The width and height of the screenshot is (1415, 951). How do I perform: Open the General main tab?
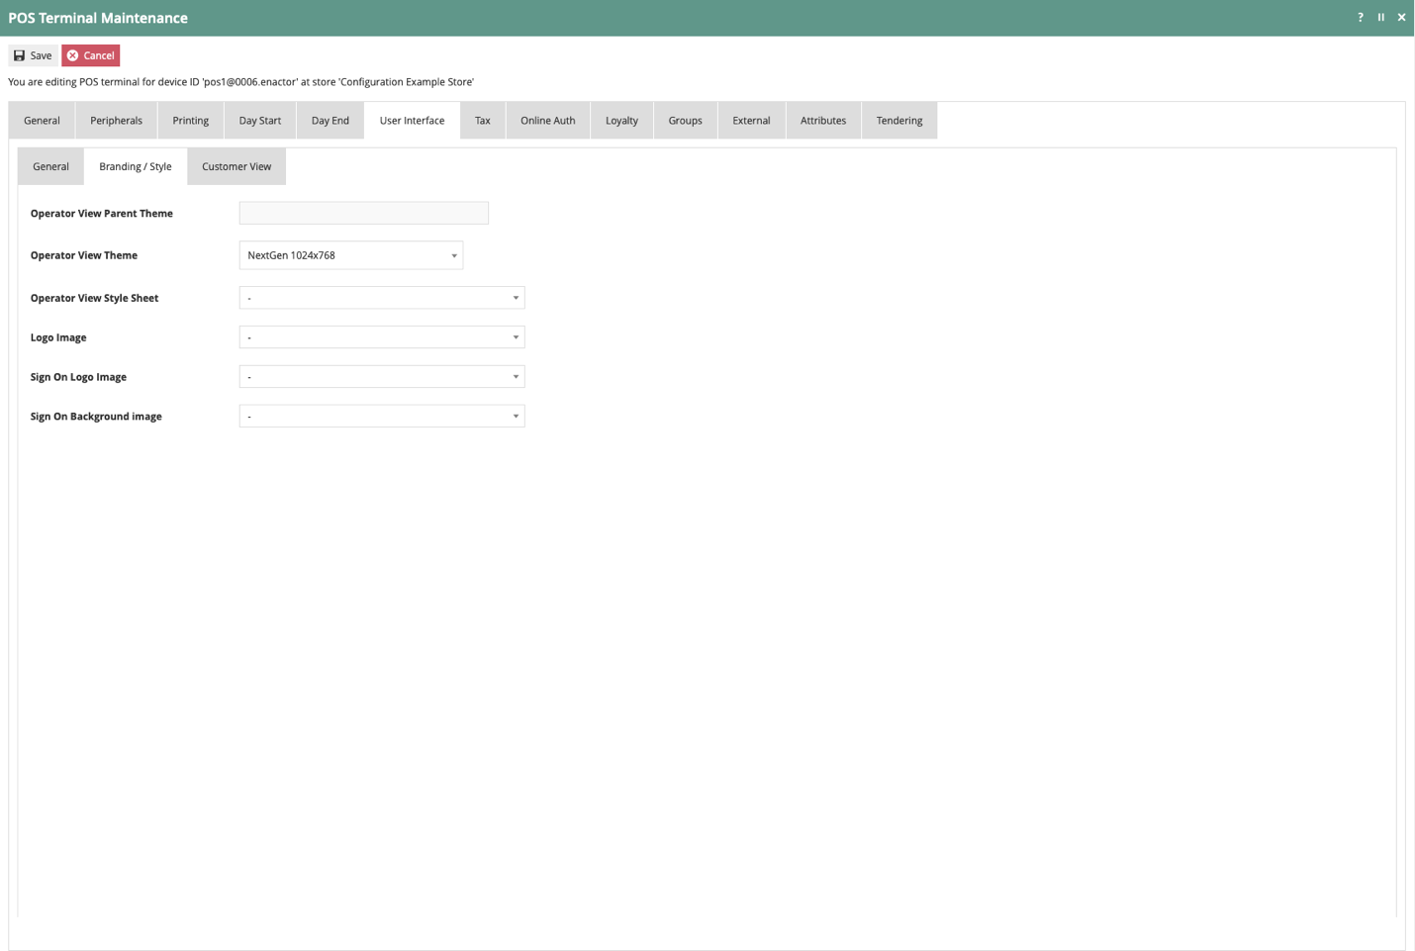coord(42,121)
